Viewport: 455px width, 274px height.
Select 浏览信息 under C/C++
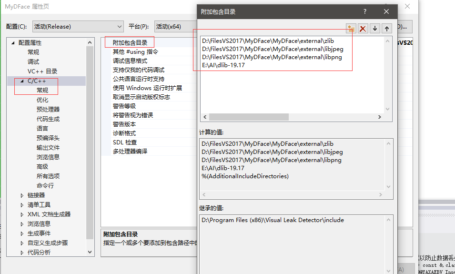pyautogui.click(x=48, y=157)
